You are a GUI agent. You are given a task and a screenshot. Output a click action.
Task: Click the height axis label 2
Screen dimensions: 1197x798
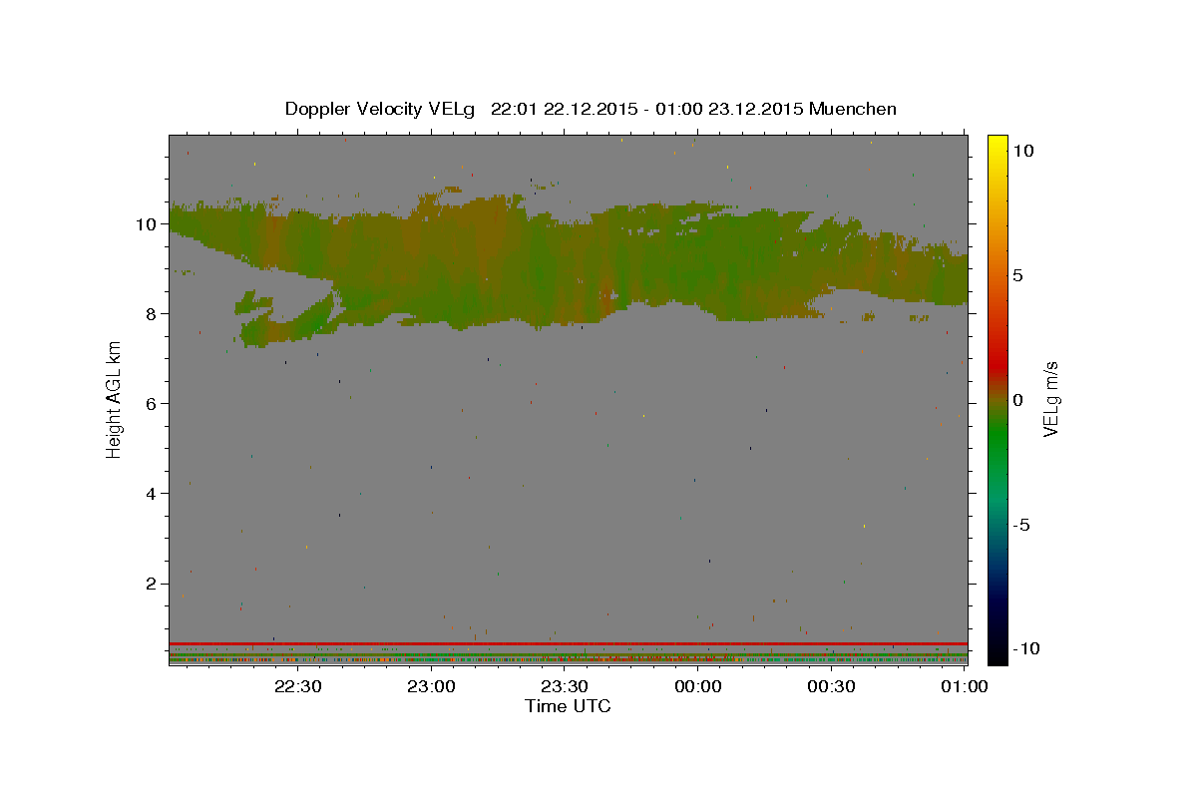pyautogui.click(x=152, y=584)
